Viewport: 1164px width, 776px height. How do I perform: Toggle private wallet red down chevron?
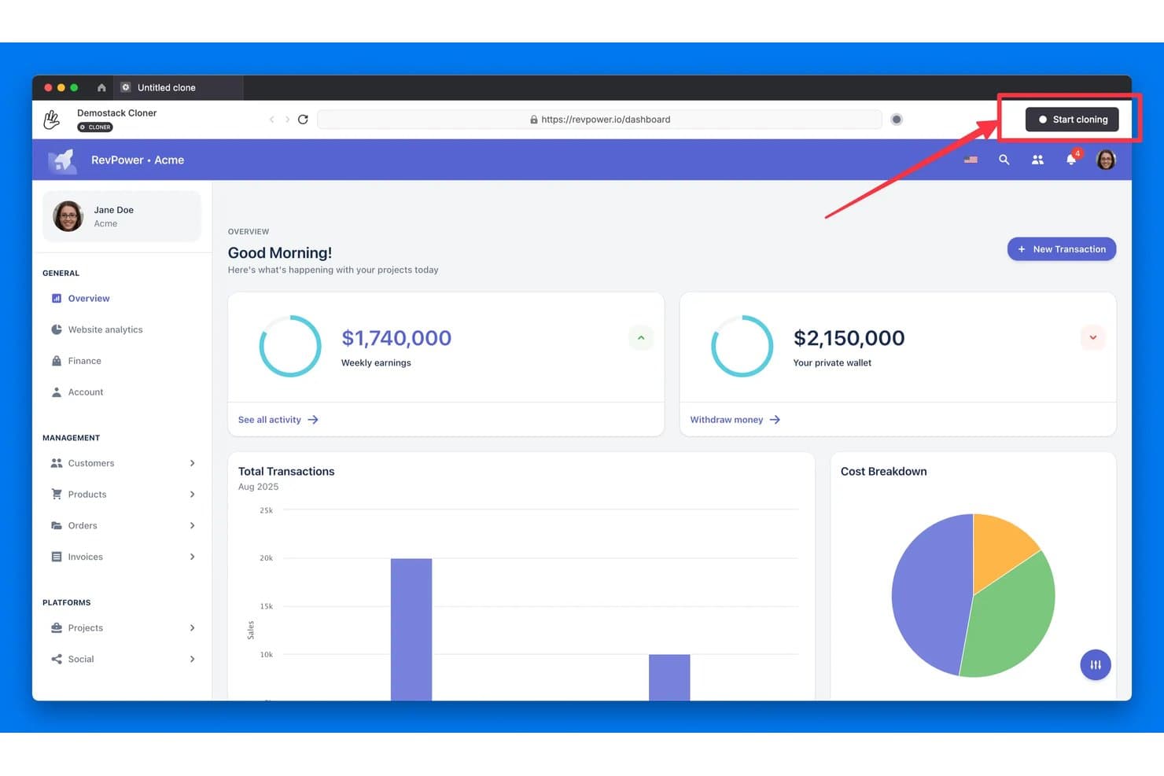click(1092, 338)
